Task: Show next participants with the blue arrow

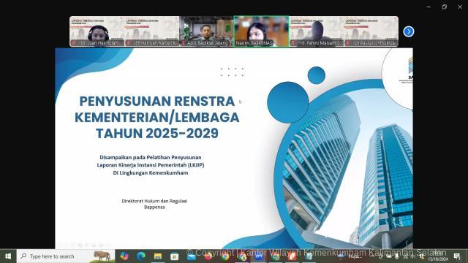Action: click(409, 31)
